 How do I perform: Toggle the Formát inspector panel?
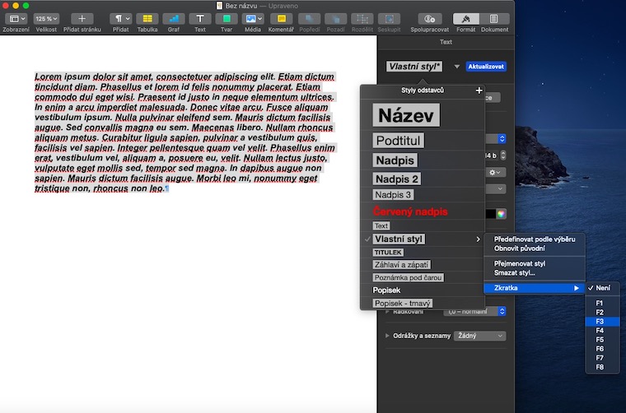click(466, 19)
